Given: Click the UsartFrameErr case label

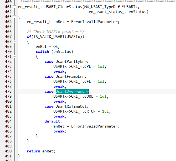Looking at the screenshot, I should 70,77.
